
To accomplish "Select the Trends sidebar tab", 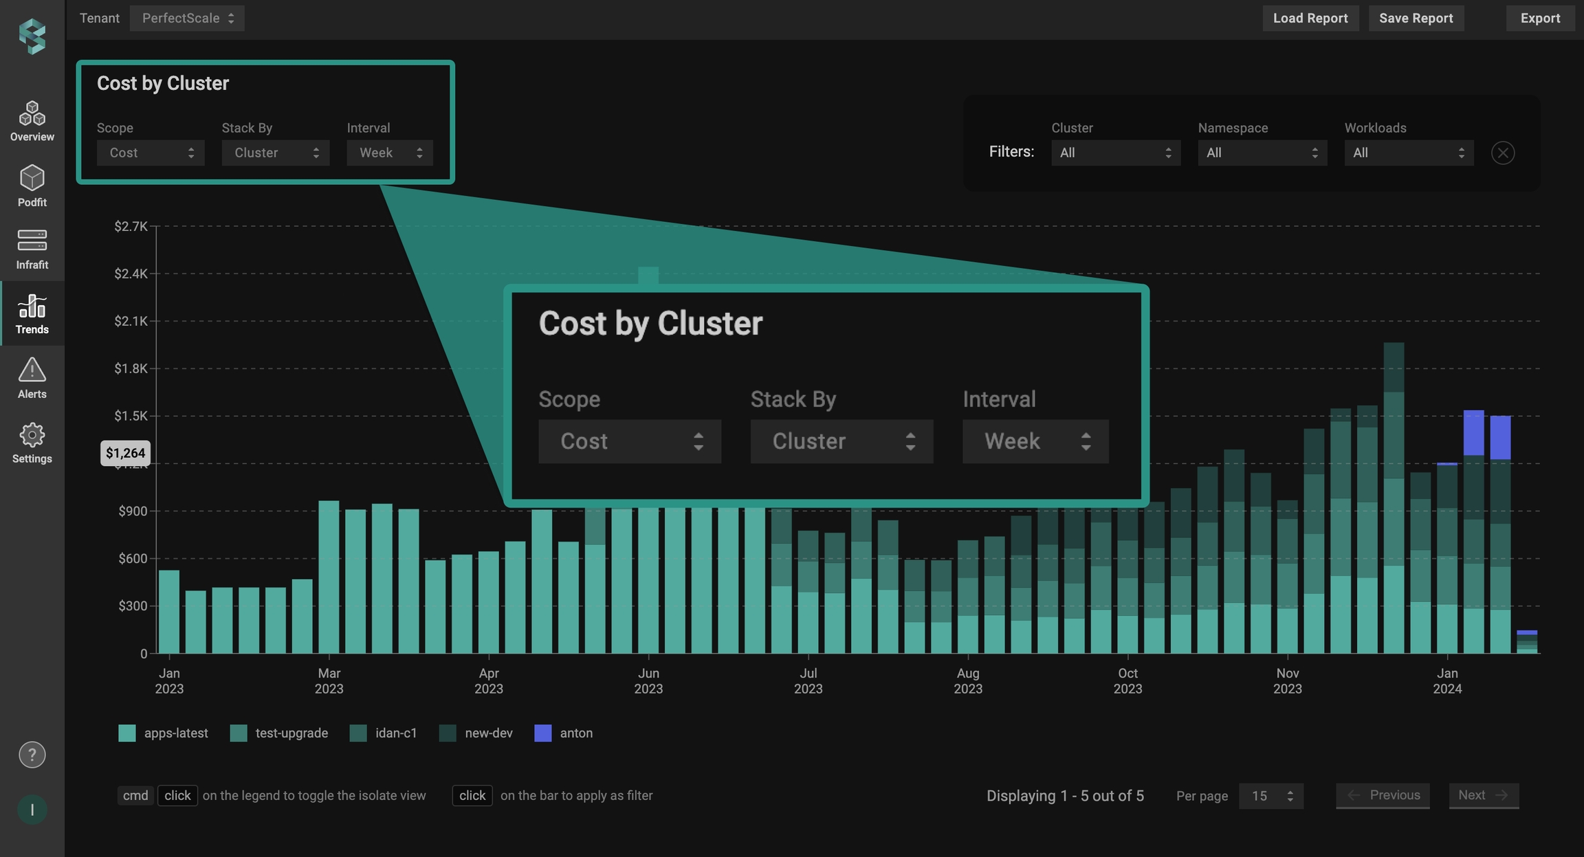I will click(32, 314).
